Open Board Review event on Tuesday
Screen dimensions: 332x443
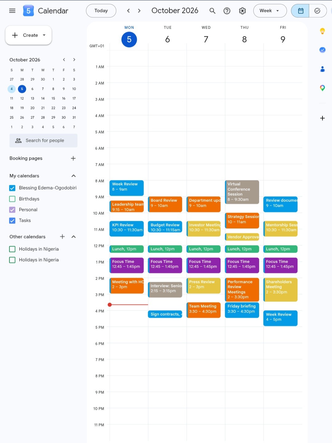pos(165,204)
